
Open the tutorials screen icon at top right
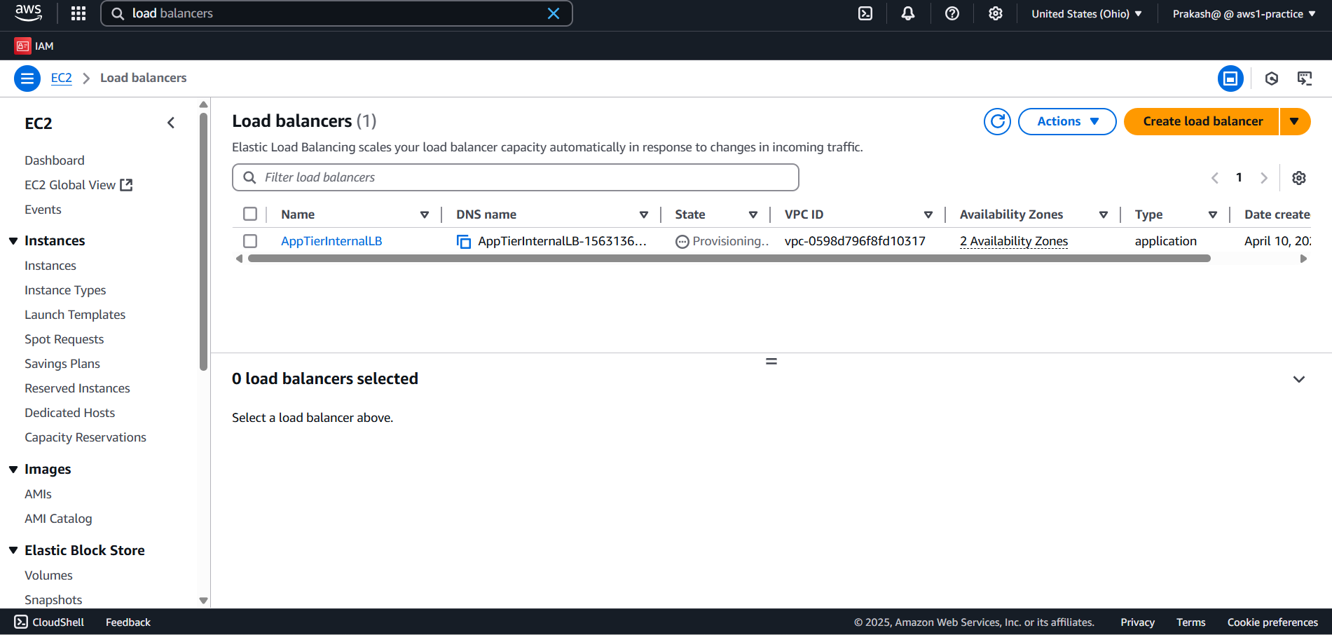coord(1305,78)
